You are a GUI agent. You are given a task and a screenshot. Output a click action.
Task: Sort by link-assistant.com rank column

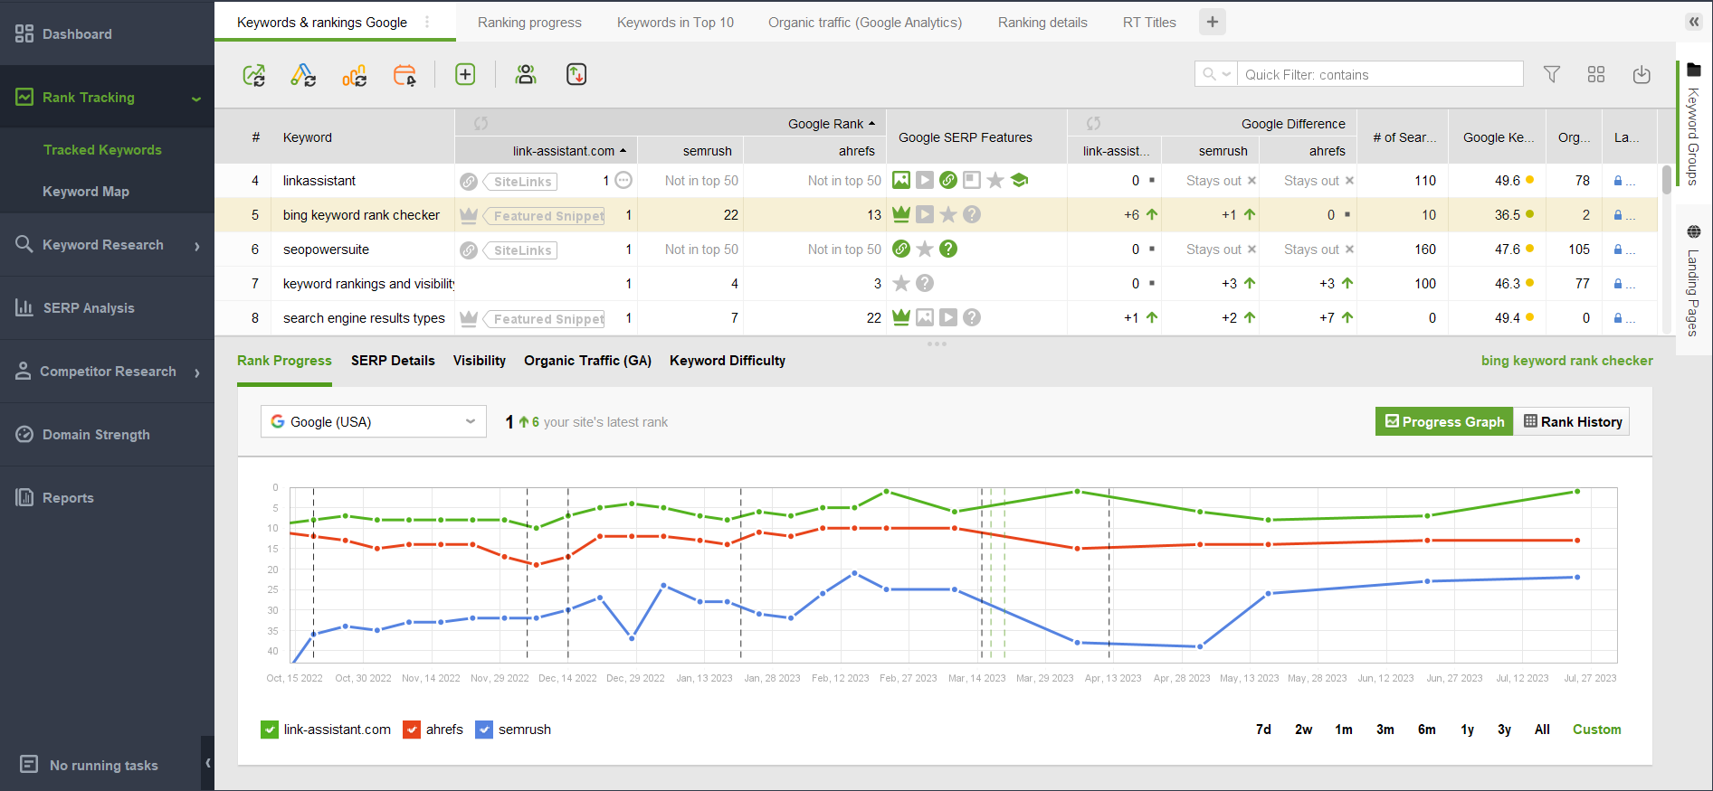pyautogui.click(x=569, y=151)
